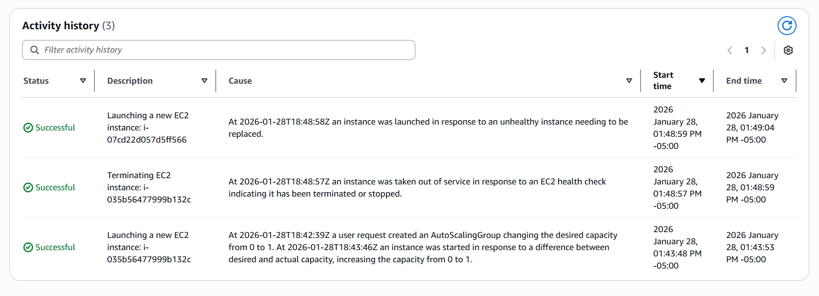Sort by Description column arrow
Viewport: 819px width, 296px height.
pos(205,81)
